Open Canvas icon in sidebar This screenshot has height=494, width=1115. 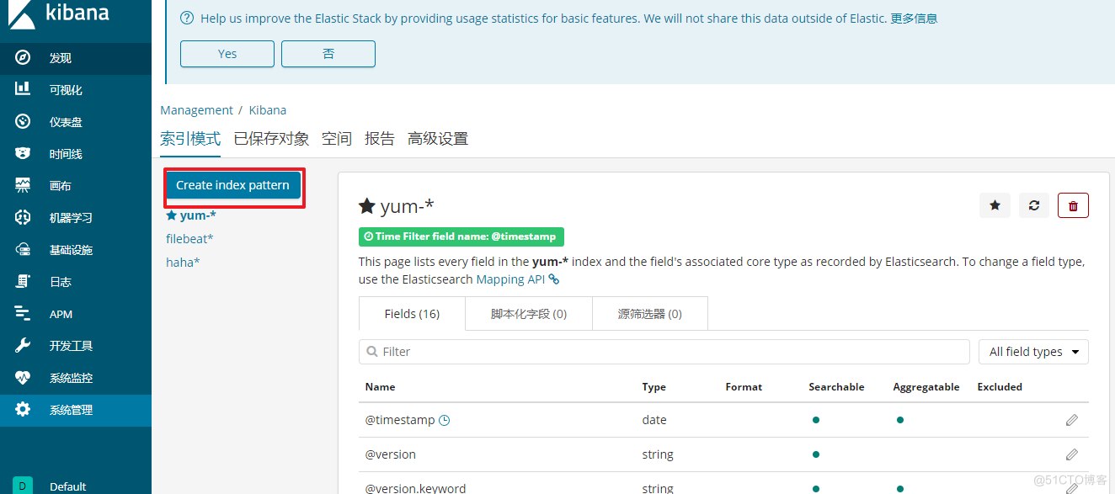[x=23, y=185]
